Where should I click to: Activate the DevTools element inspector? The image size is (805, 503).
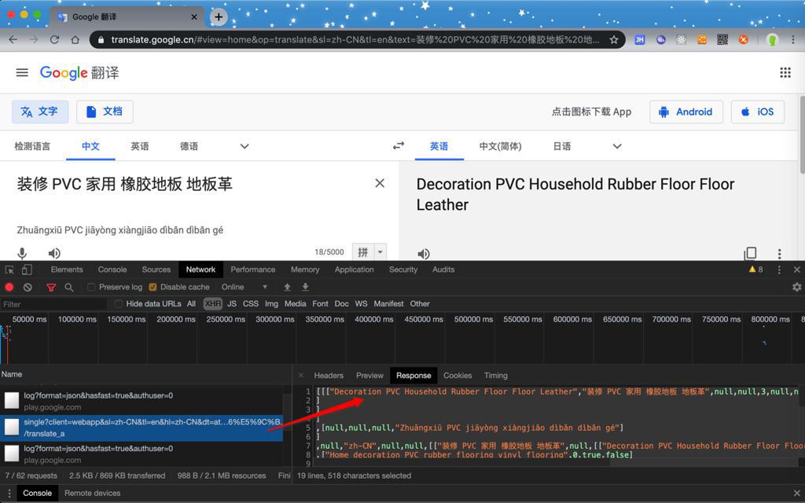[9, 270]
